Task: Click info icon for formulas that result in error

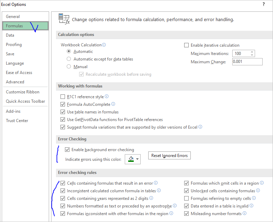Action: tap(156, 183)
